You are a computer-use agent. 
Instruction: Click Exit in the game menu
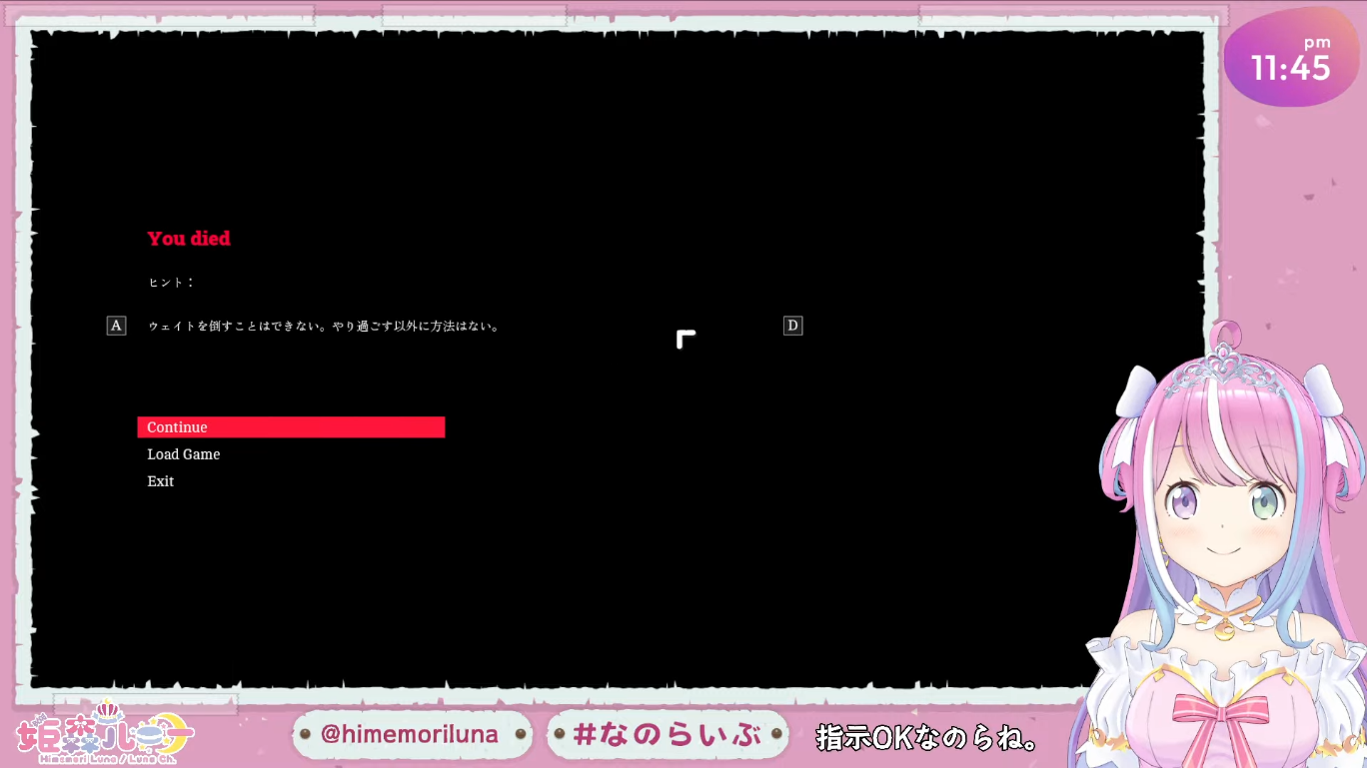[x=161, y=481]
